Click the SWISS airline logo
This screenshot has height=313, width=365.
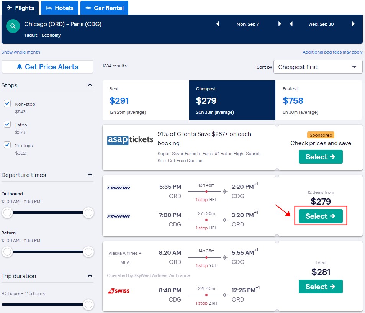coord(118,291)
